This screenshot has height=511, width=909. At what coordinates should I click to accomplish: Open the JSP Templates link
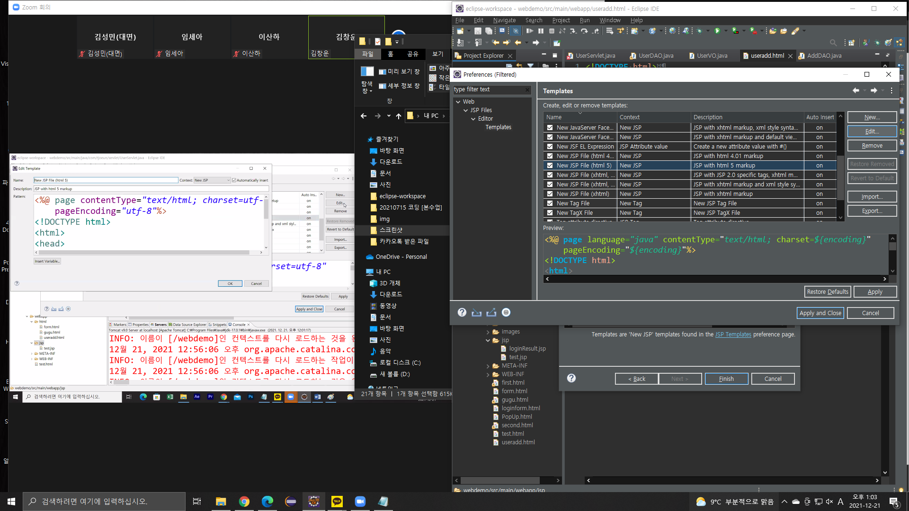pos(732,335)
